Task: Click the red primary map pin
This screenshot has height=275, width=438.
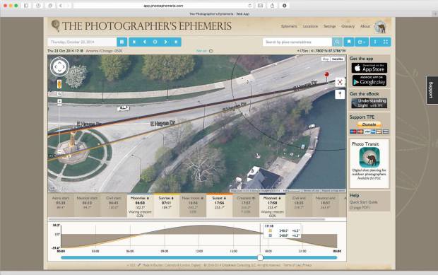Action: coord(326,76)
